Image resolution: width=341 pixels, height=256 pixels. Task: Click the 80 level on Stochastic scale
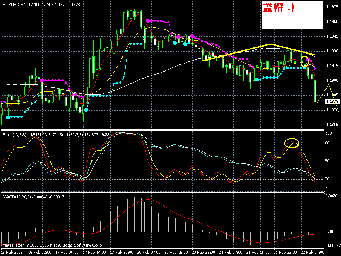pyautogui.click(x=328, y=143)
